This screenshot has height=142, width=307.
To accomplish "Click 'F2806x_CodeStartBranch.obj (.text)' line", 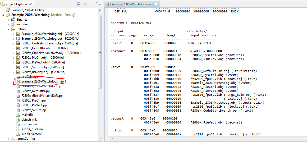I will pos(222,111).
